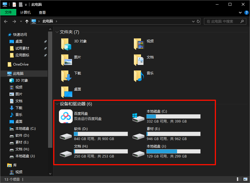250x183 pixels.
Task: Open 下载 in navigation pane
Action: click(19, 108)
